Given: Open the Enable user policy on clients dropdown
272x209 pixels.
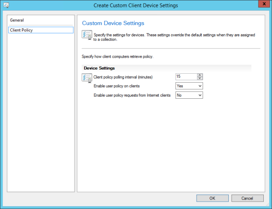Looking at the screenshot, I should (189, 86).
